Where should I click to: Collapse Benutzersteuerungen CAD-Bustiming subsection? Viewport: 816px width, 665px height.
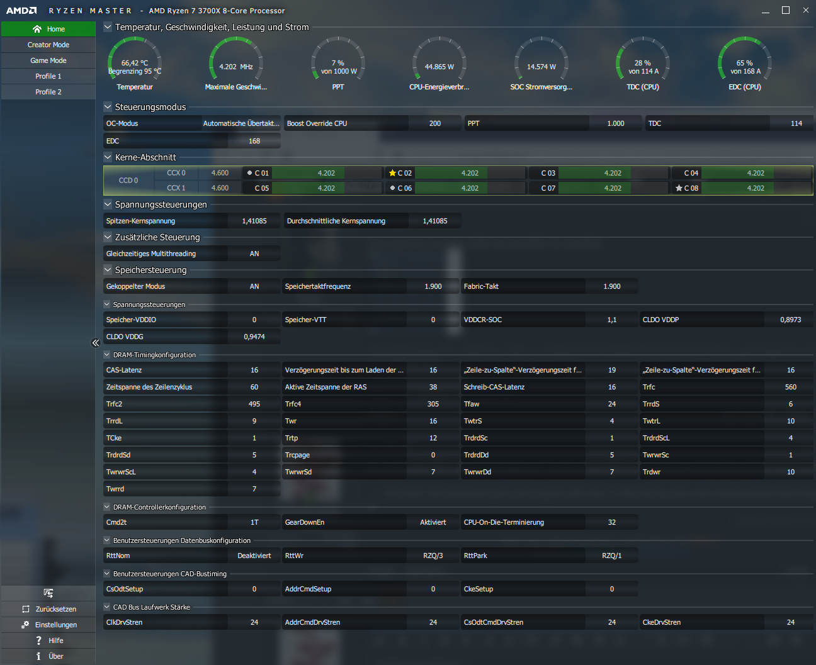coord(107,574)
